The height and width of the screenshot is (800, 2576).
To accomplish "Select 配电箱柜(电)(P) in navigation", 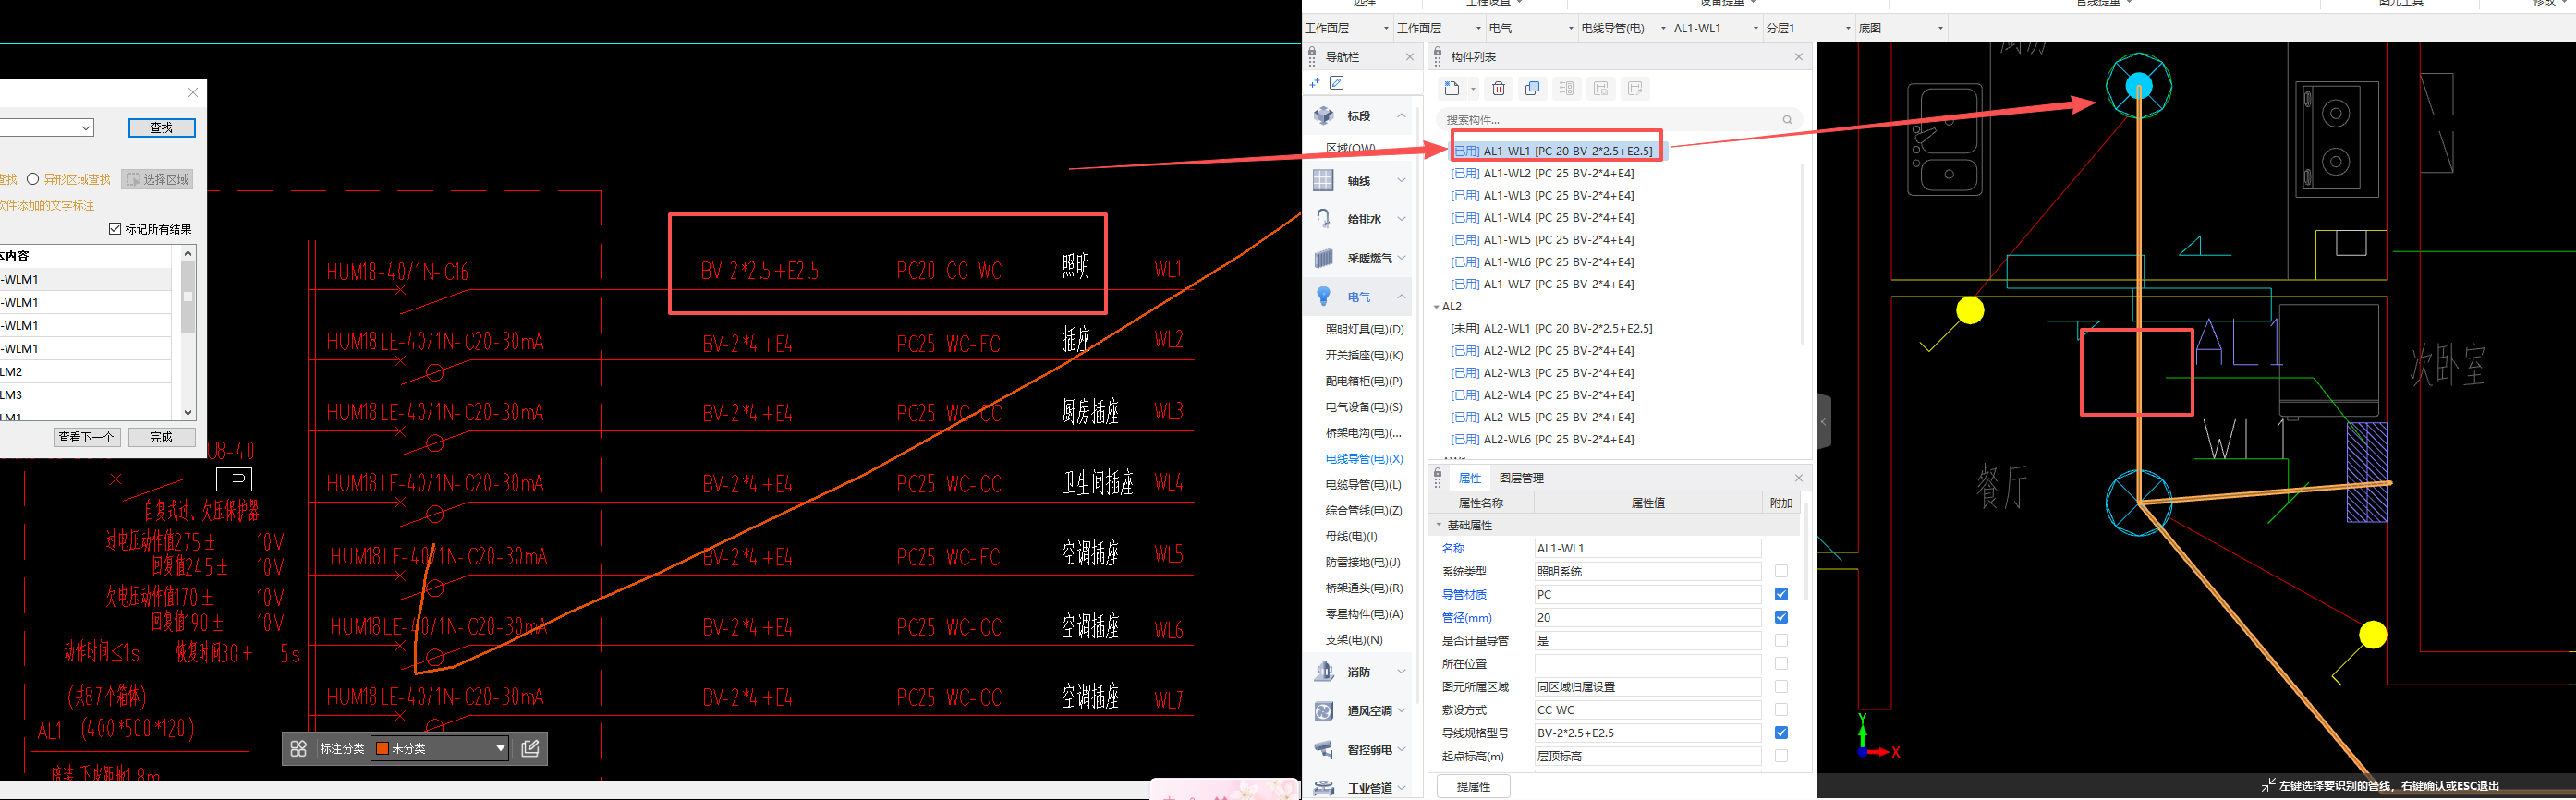I will (x=1364, y=381).
